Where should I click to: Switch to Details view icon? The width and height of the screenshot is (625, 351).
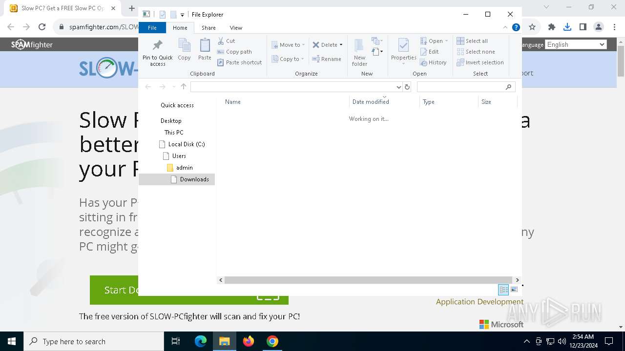pyautogui.click(x=503, y=290)
